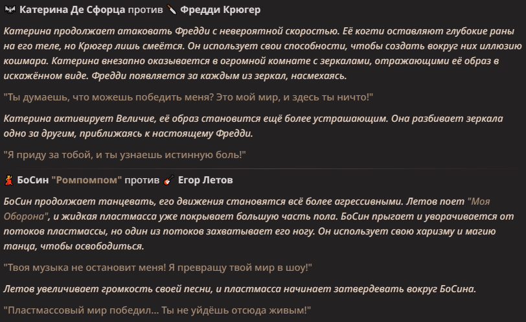The width and height of the screenshot is (526, 322).
Task: Click paragraph starting "Катерина продолжает атаковать Фредди"
Action: 262,53
